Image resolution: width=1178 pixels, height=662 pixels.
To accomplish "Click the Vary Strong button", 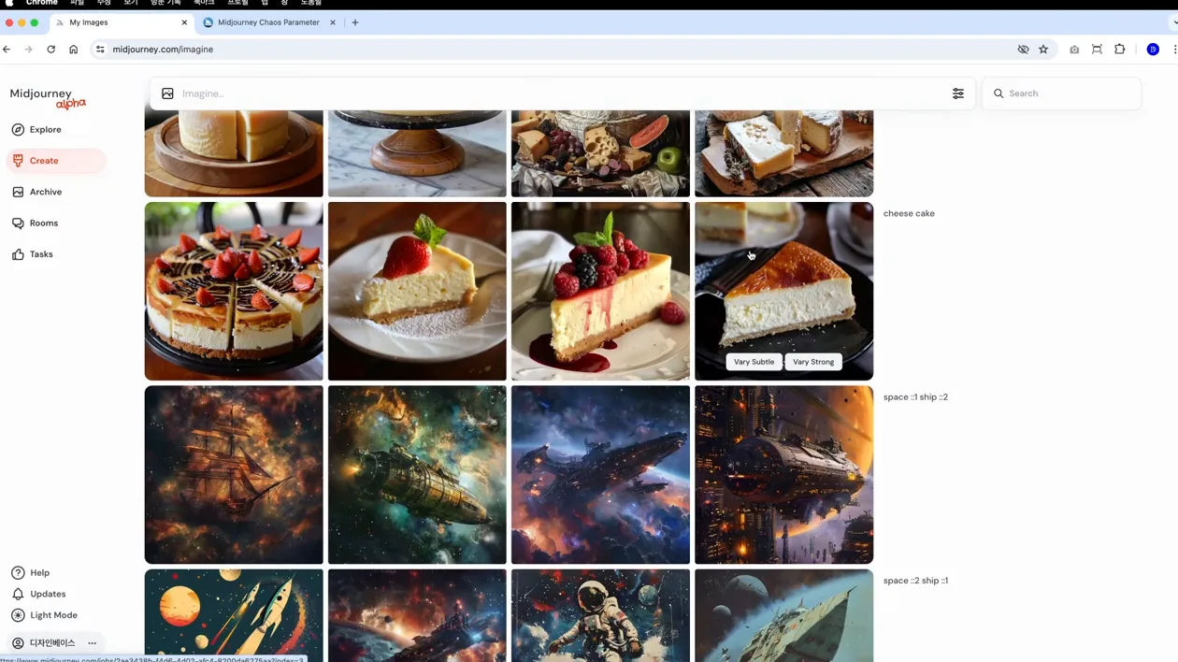I will [813, 362].
